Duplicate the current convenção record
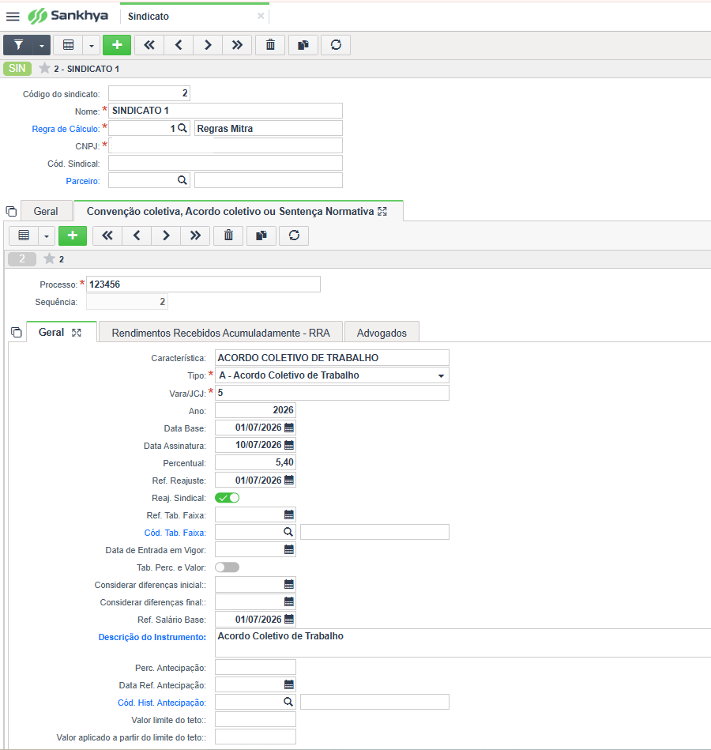 coord(261,236)
